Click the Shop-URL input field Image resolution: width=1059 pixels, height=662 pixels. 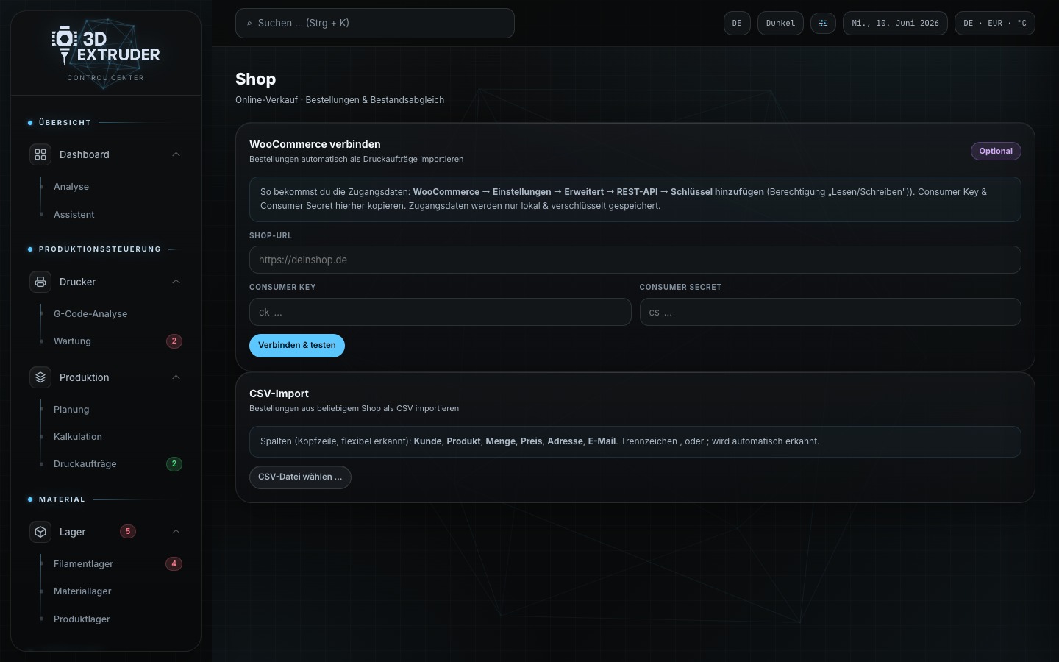pos(635,260)
